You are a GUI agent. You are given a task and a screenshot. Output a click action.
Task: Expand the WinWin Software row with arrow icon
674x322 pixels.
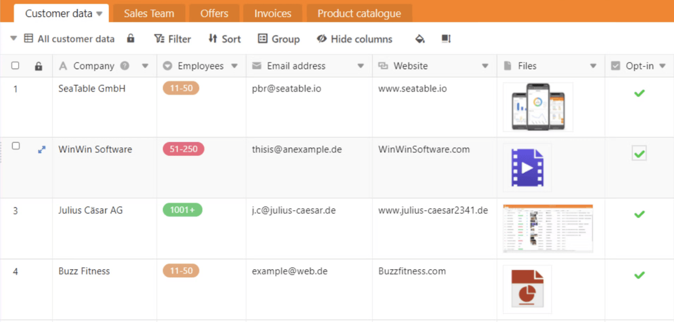[42, 150]
